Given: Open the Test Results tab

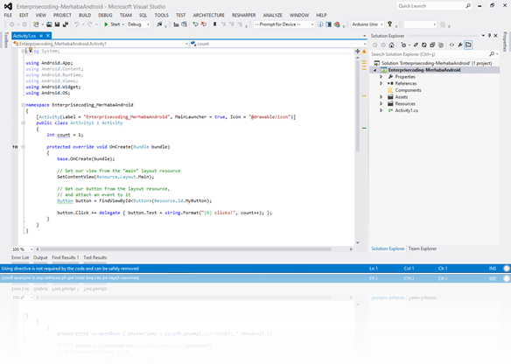Looking at the screenshot, I should 95,257.
